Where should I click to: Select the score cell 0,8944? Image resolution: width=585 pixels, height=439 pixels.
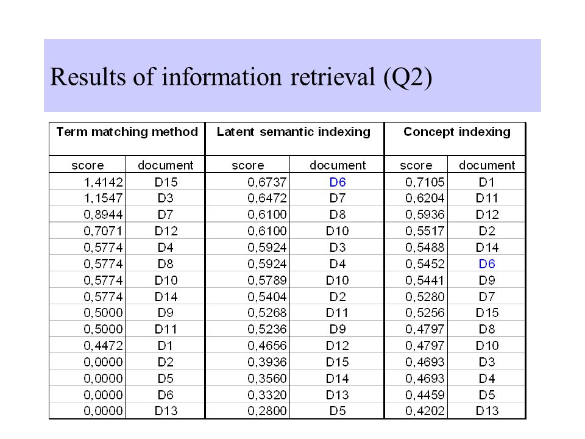coord(87,214)
